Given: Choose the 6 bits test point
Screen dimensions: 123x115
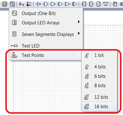Looking at the screenshot, I should coord(99,76).
